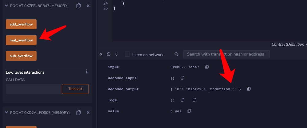Enable the listen on network checkbox
The image size is (307, 128).
[x=128, y=54]
